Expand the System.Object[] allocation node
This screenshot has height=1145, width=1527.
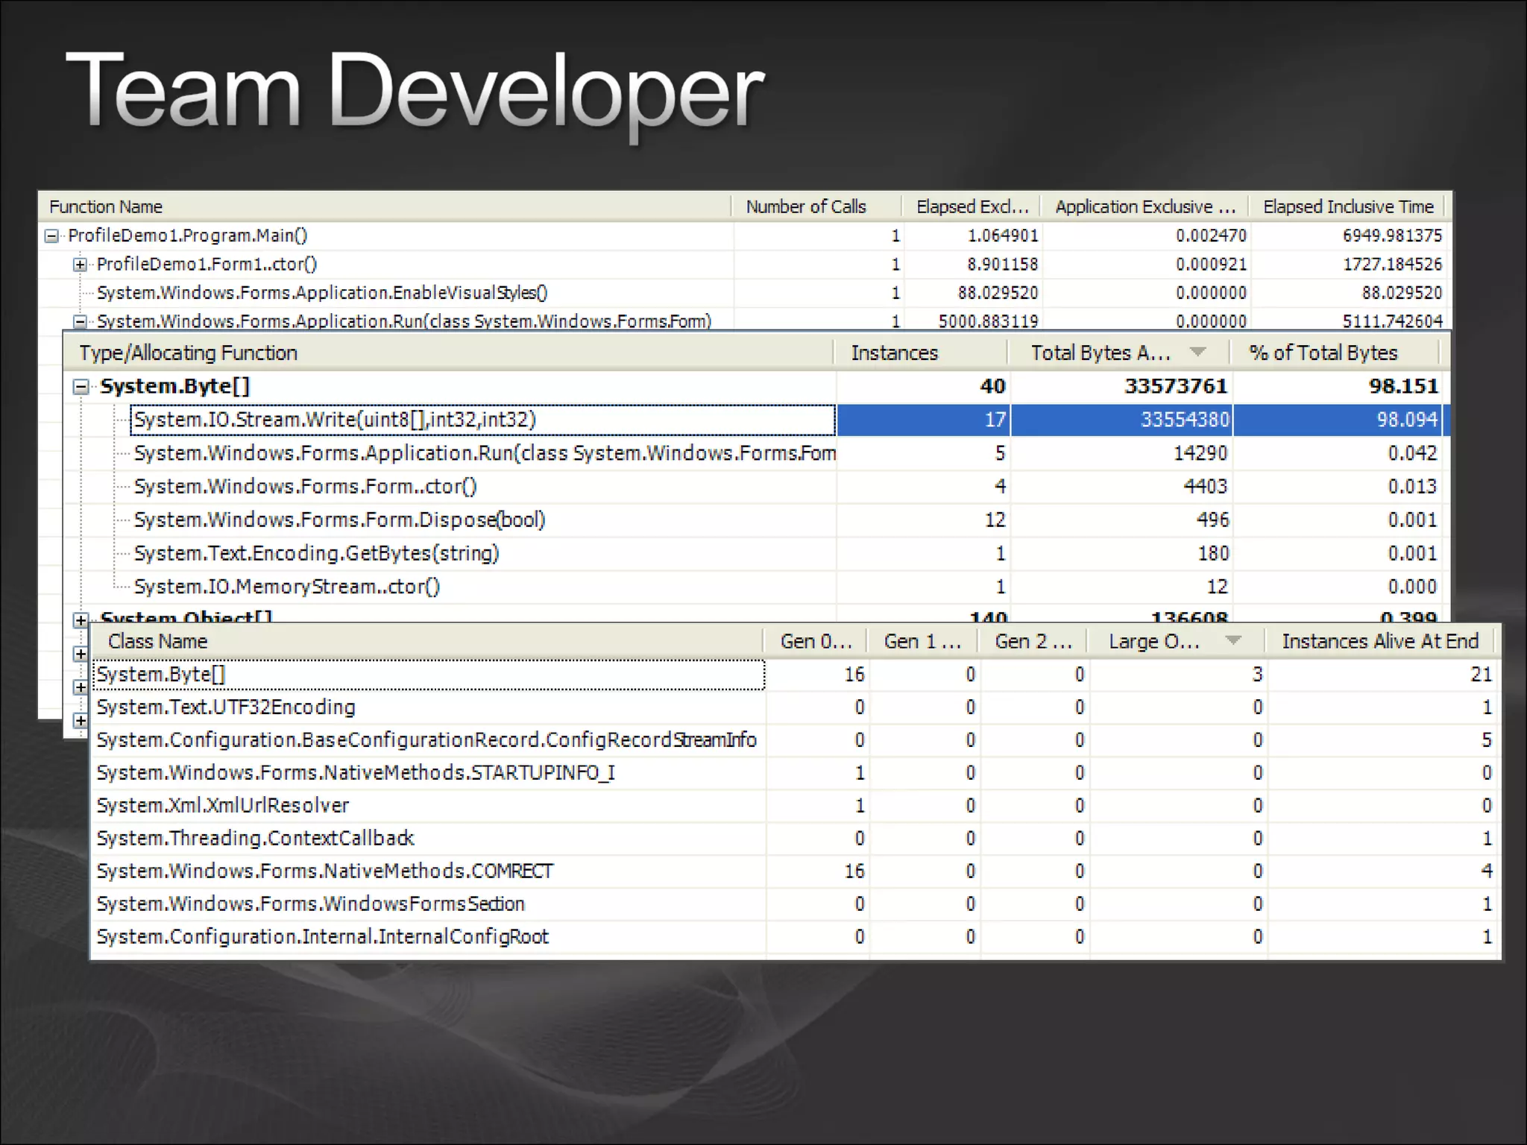pyautogui.click(x=81, y=620)
